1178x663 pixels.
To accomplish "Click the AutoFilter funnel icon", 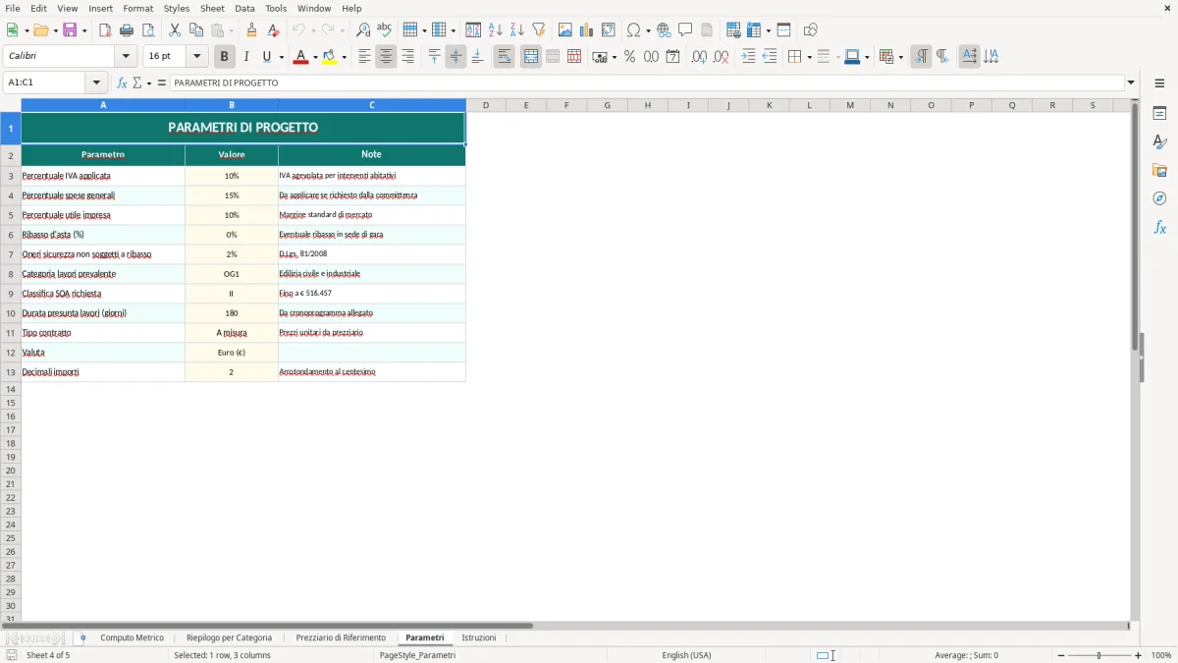I will pyautogui.click(x=539, y=30).
